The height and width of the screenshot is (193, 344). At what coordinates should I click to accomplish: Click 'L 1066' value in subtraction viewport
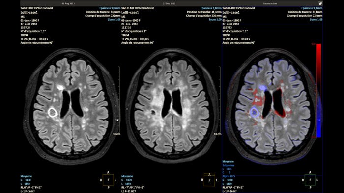tap(227, 169)
